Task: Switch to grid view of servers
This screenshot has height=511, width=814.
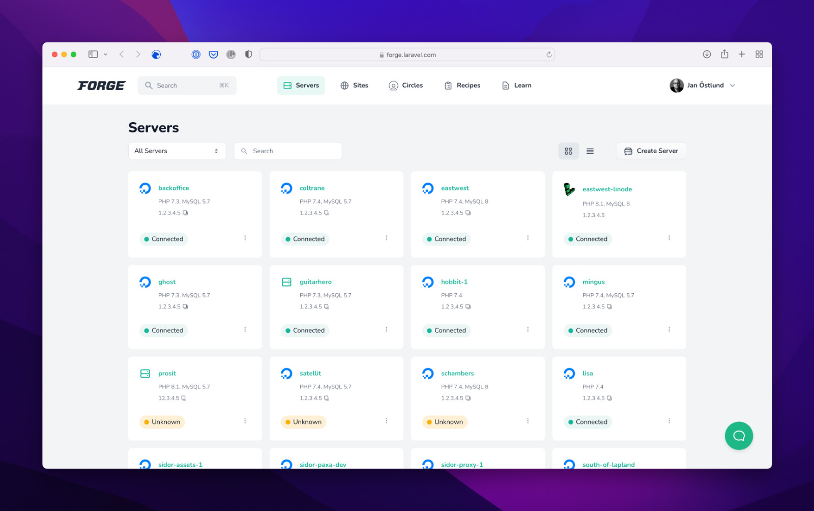Action: 568,151
